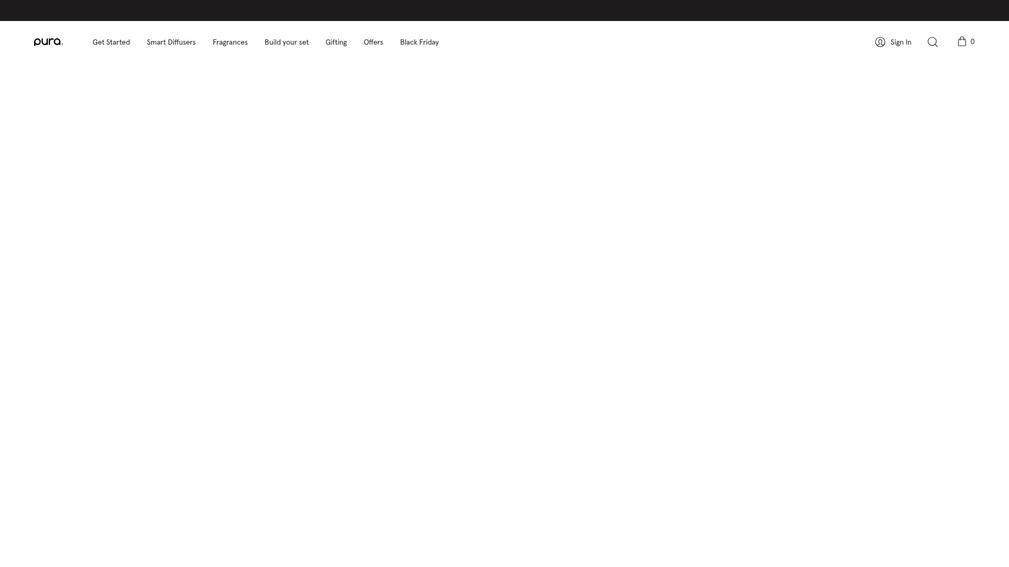This screenshot has height=567, width=1009.
Task: Click the Sign In account icon
Action: (x=880, y=42)
